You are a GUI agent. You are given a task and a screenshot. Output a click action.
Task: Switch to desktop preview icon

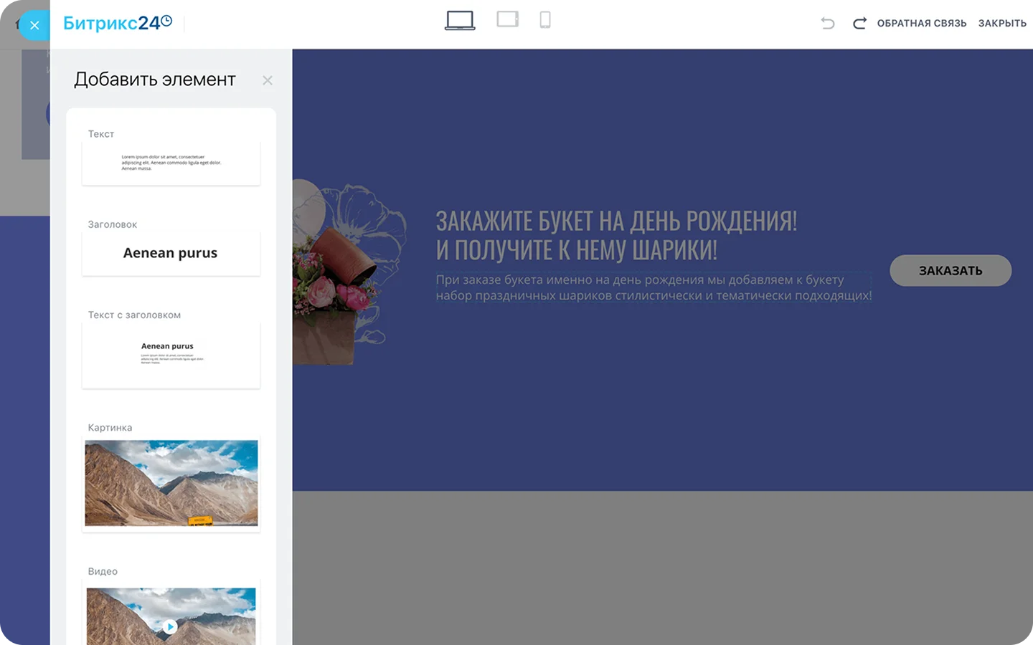pos(460,20)
